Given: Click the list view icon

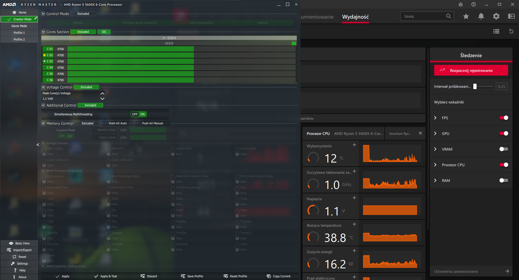Looking at the screenshot, I should pyautogui.click(x=496, y=31).
